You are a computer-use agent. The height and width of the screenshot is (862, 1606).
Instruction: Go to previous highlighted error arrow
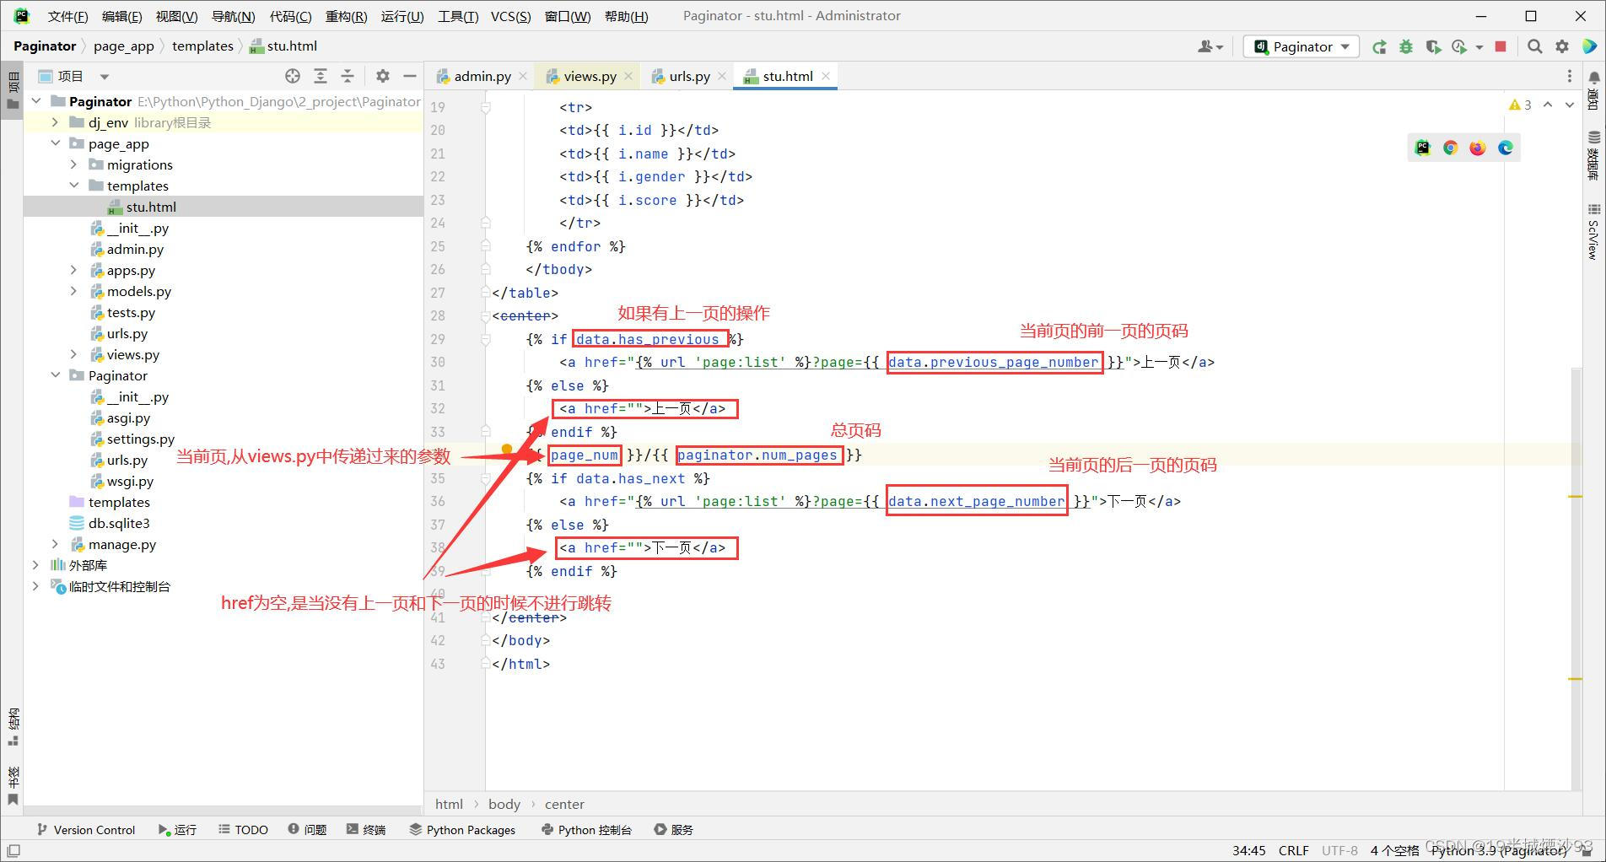(1548, 105)
